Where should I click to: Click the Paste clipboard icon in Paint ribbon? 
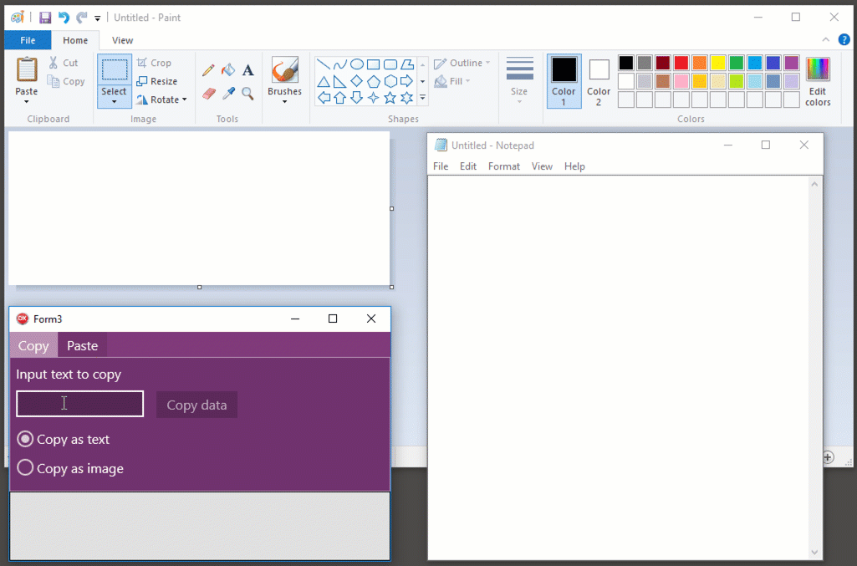[x=26, y=70]
